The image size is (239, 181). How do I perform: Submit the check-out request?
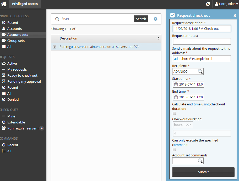point(203,172)
